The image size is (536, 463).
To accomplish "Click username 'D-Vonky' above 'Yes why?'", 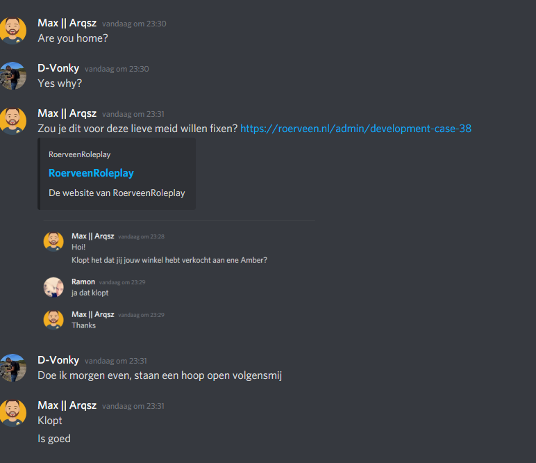I will pos(58,68).
